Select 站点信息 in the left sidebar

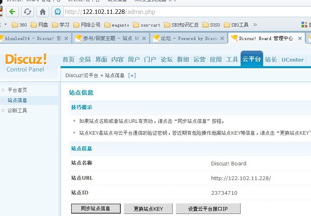pyautogui.click(x=17, y=100)
